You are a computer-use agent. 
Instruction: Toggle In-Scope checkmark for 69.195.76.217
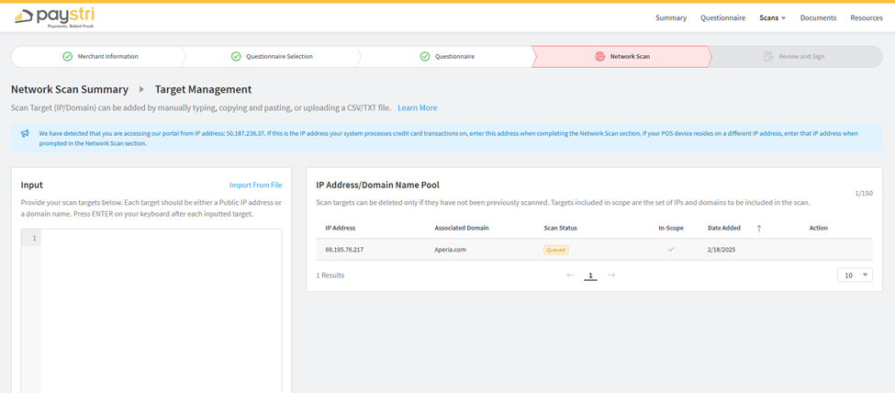(670, 250)
